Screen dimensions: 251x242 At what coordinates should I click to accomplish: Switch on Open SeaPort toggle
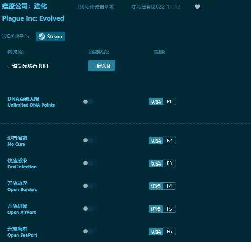pyautogui.click(x=88, y=231)
